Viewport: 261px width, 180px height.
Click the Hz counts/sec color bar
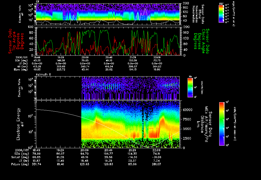point(190,88)
